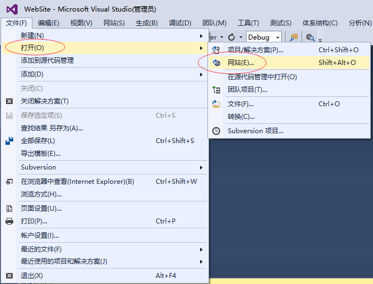The height and width of the screenshot is (284, 373).
Task: Click the project/solution open icon
Action: [216, 50]
